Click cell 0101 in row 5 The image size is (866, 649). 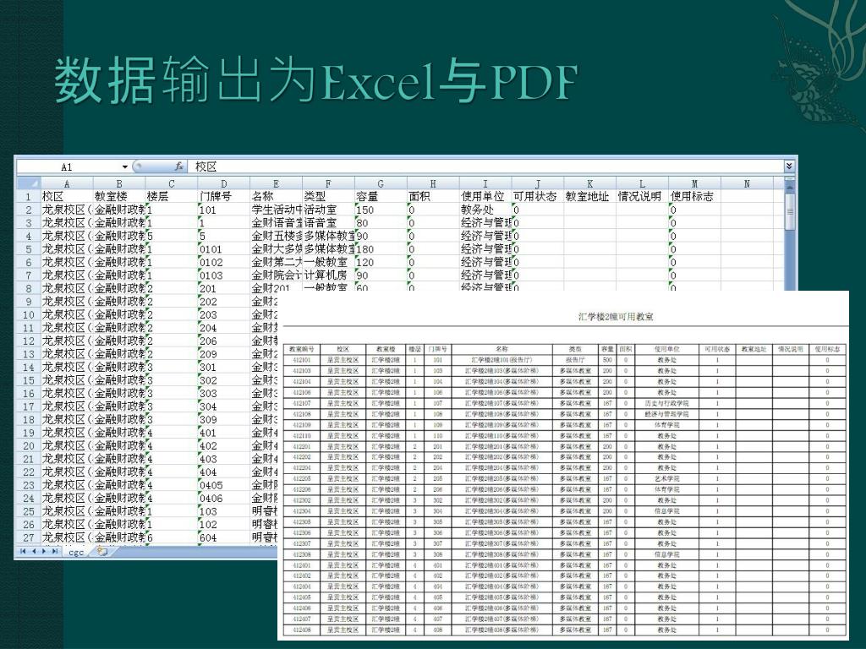click(223, 249)
